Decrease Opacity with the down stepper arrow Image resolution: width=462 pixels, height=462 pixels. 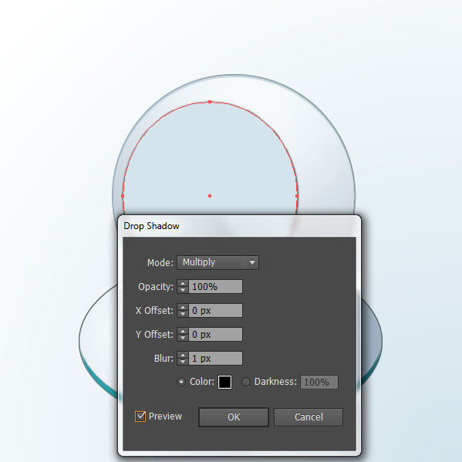183,290
